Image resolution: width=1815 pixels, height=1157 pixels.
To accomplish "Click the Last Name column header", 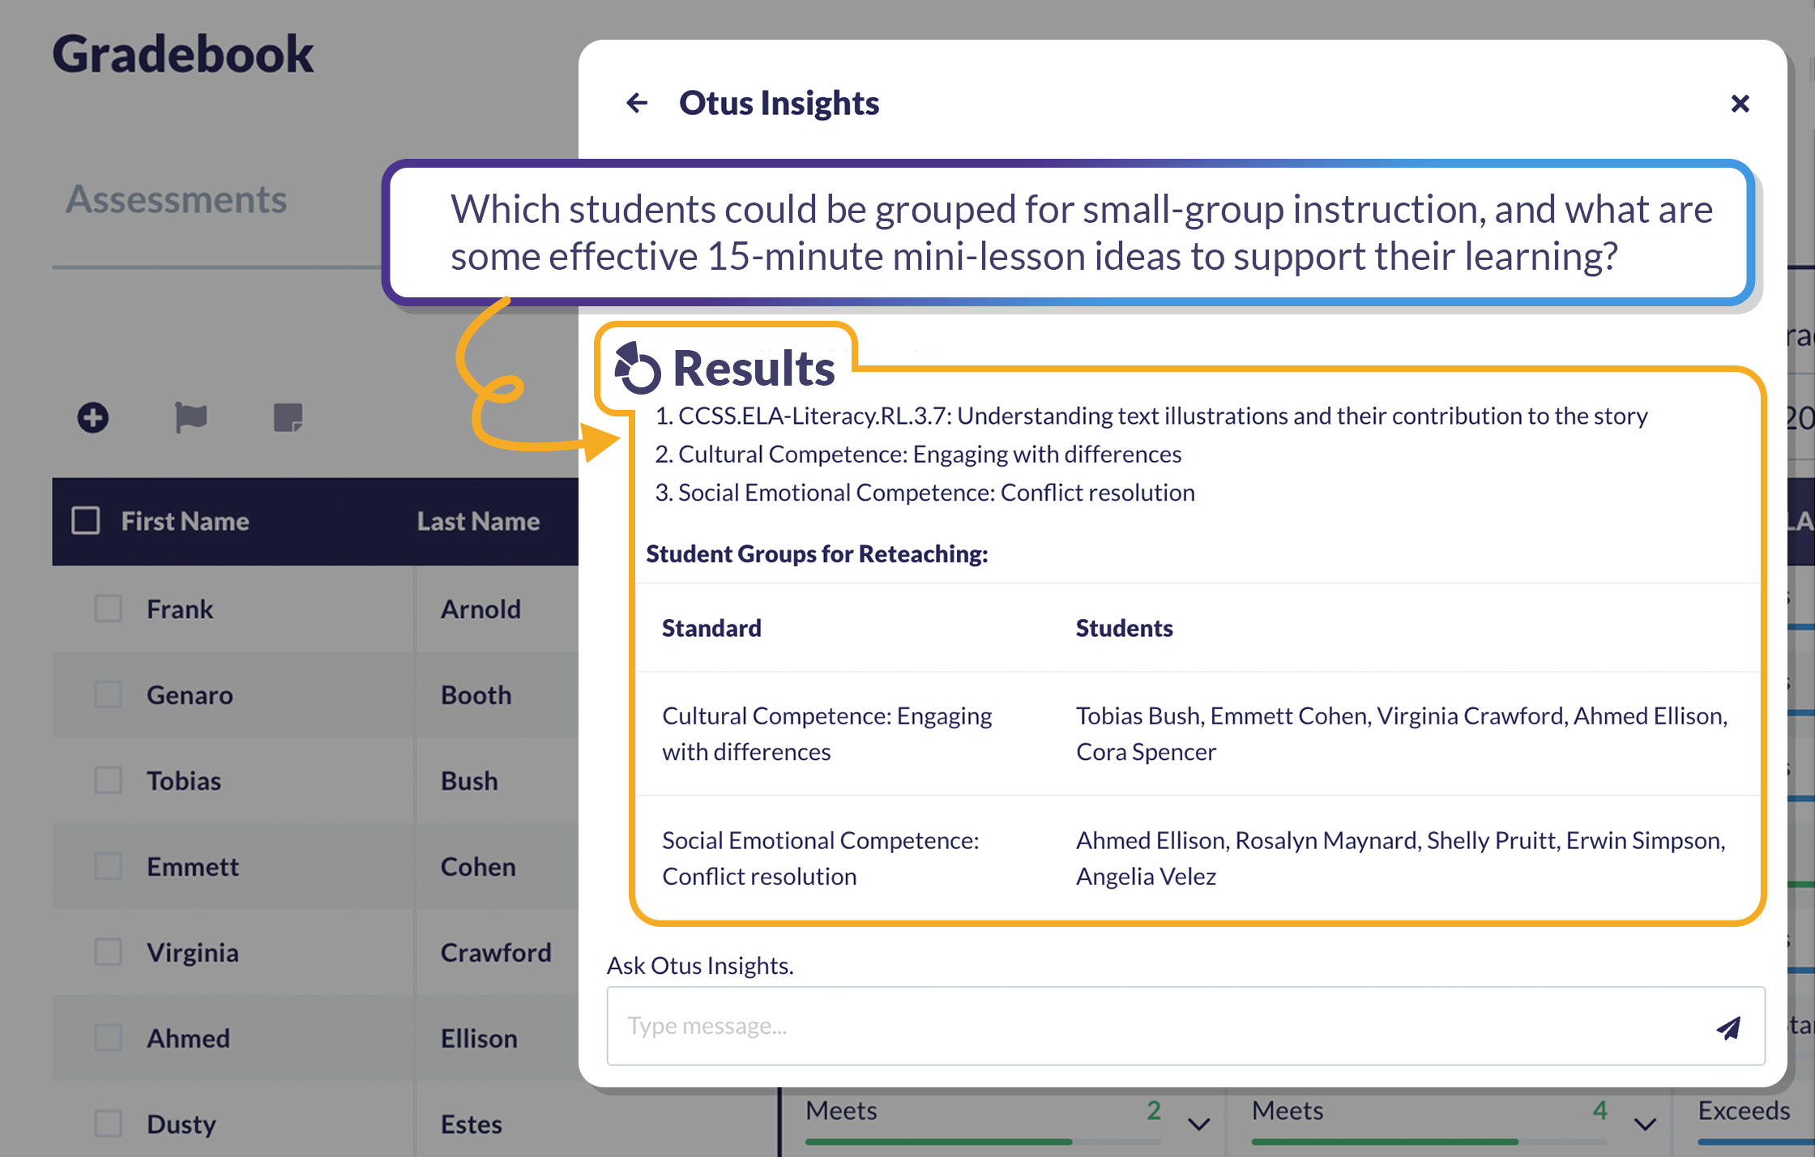I will click(478, 521).
